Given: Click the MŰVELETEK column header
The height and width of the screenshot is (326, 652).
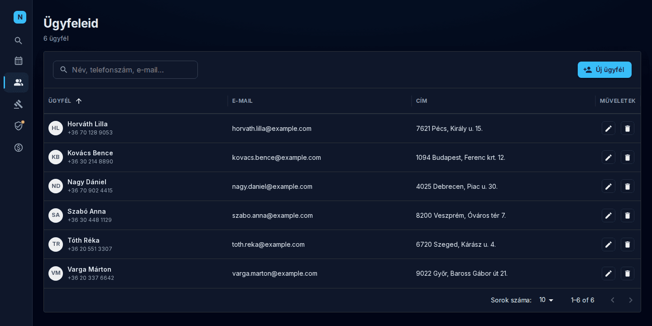Looking at the screenshot, I should pos(618,101).
